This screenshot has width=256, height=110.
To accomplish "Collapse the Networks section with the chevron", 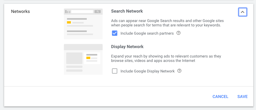I will click(242, 12).
